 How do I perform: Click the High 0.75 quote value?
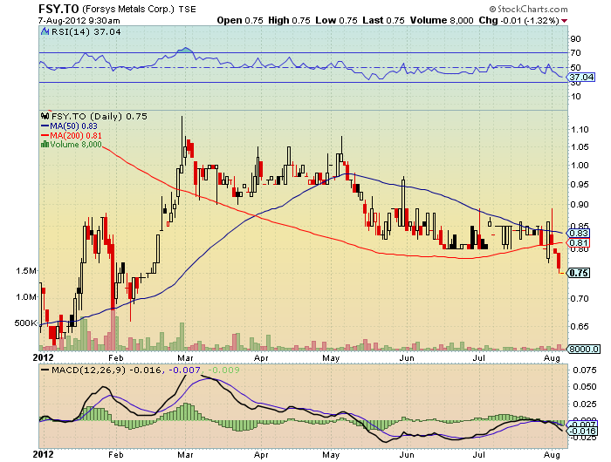click(x=289, y=20)
